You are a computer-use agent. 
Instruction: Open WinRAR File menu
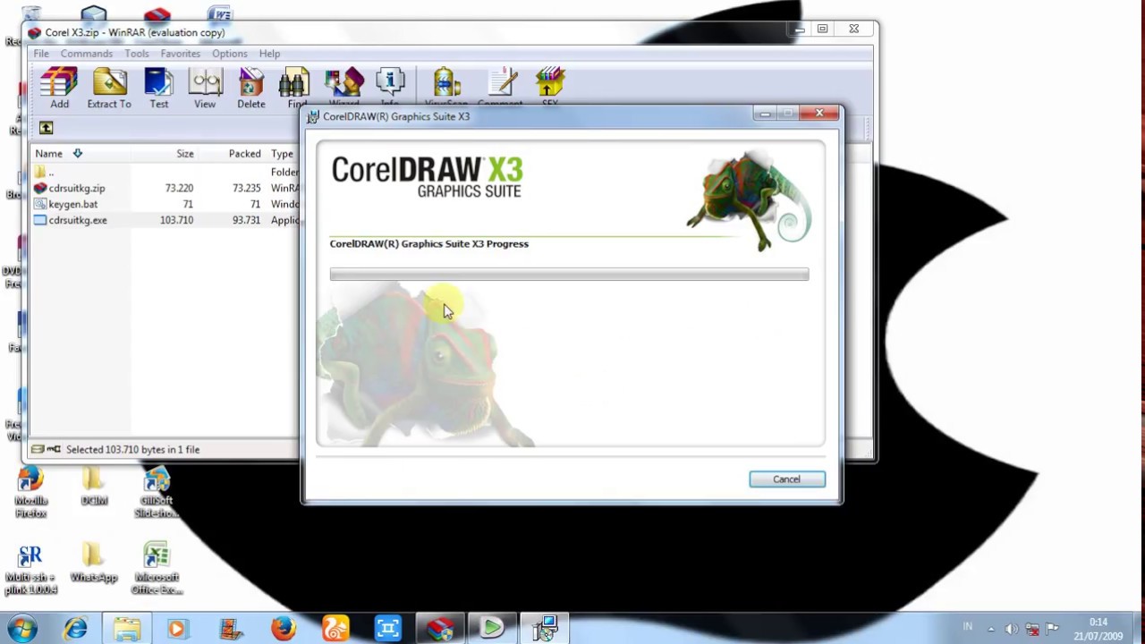41,54
